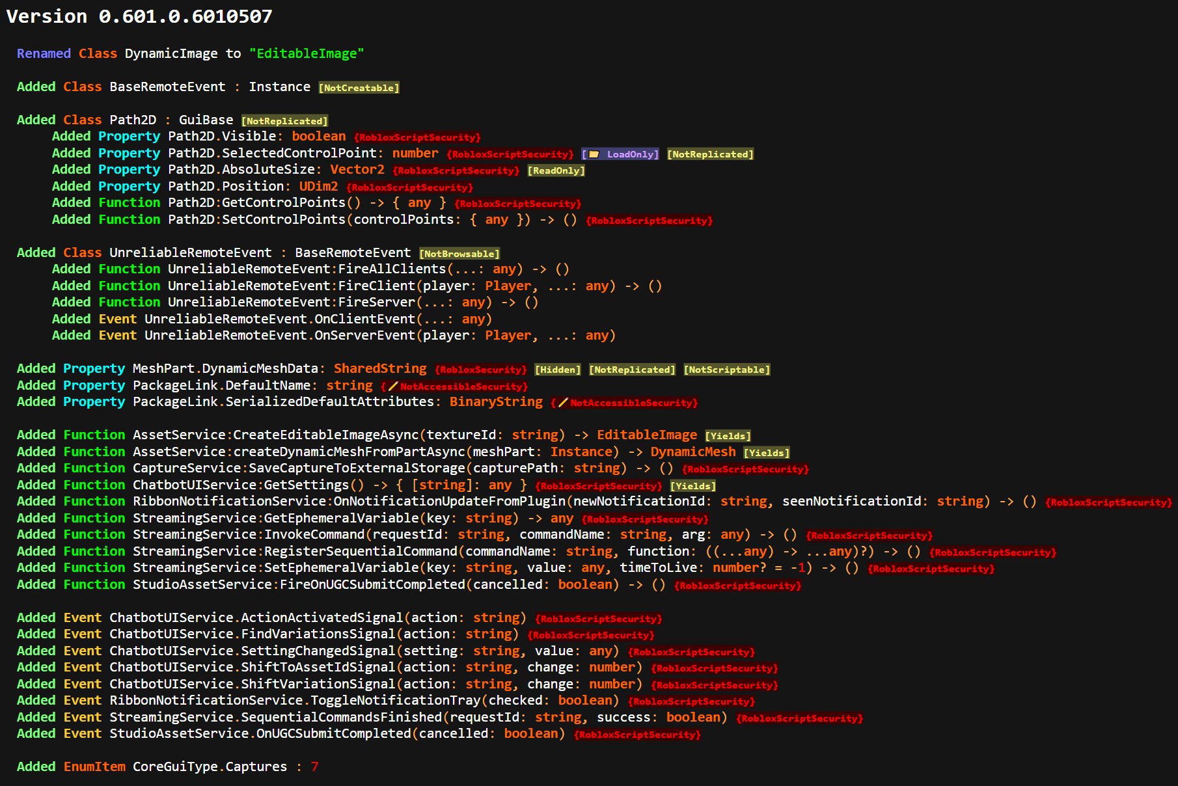Image resolution: width=1178 pixels, height=786 pixels.
Task: Click the green string "EditableImage" in quotes
Action: coord(307,53)
